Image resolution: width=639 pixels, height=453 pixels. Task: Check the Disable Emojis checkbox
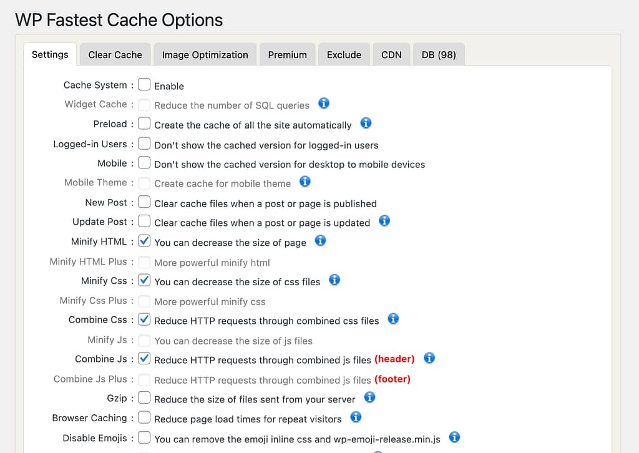coord(144,437)
